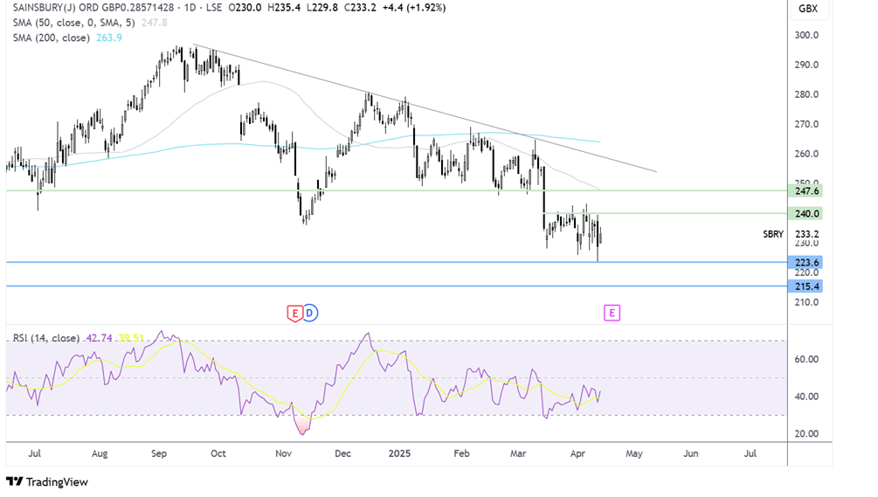Viewport: 878px width, 497px height.
Task: Click the May label on time axis
Action: tap(634, 453)
